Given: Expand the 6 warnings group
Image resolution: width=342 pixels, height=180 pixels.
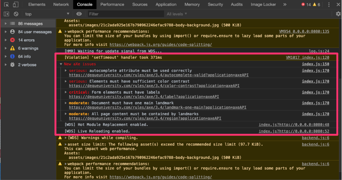Looking at the screenshot, I should [x=5, y=48].
